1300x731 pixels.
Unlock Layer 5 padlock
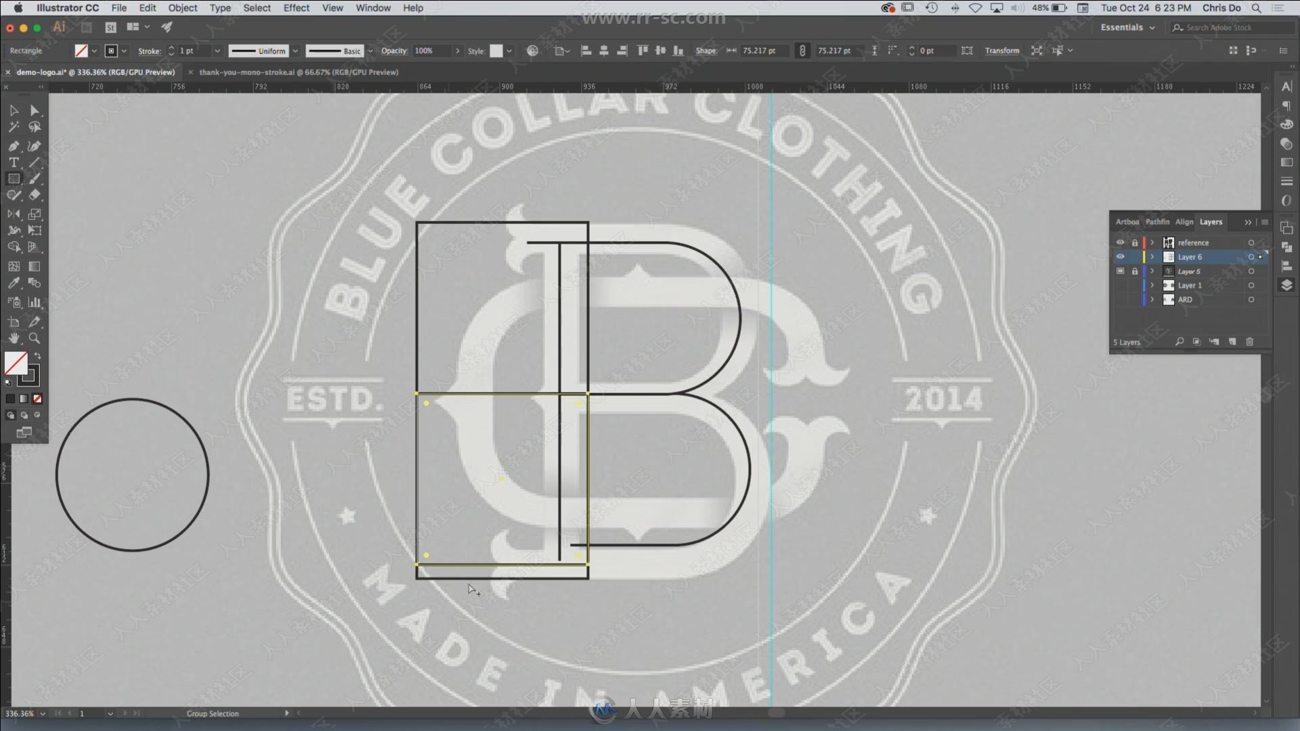click(x=1135, y=271)
